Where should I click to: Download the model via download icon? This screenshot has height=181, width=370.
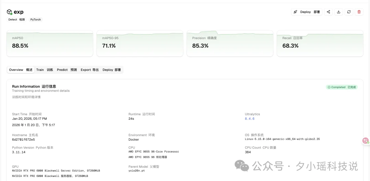(338, 12)
